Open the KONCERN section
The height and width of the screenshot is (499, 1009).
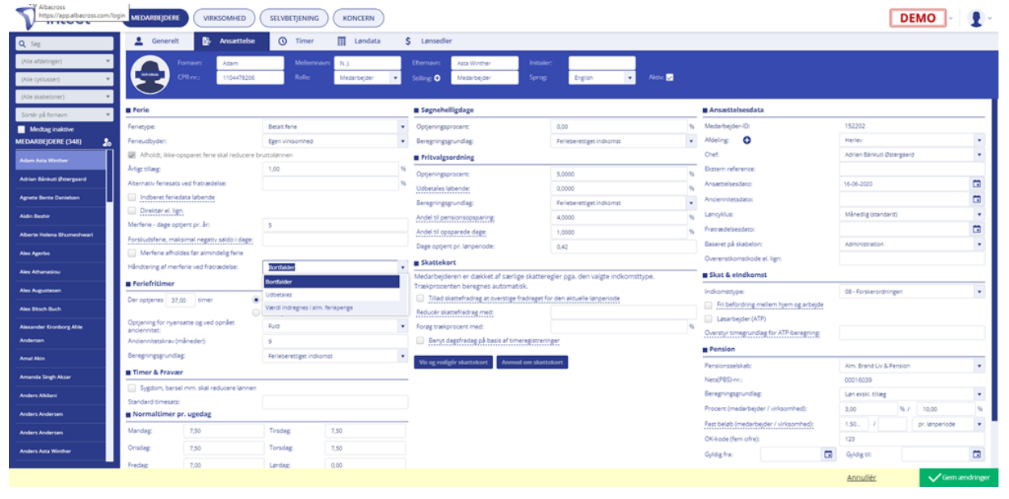358,18
